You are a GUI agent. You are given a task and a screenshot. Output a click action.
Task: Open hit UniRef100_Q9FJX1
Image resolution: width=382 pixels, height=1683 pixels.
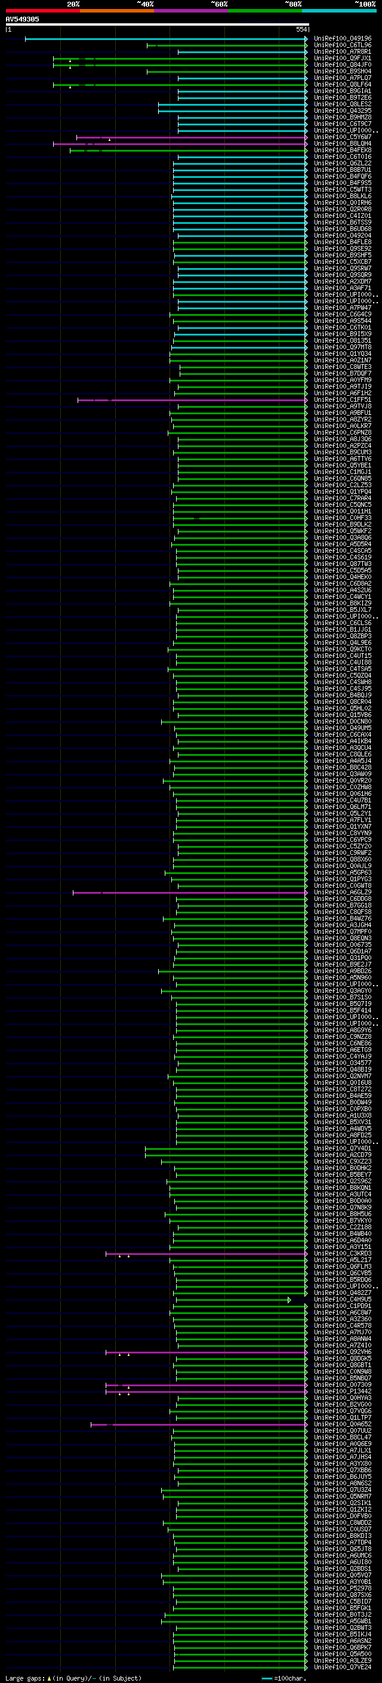343,58
